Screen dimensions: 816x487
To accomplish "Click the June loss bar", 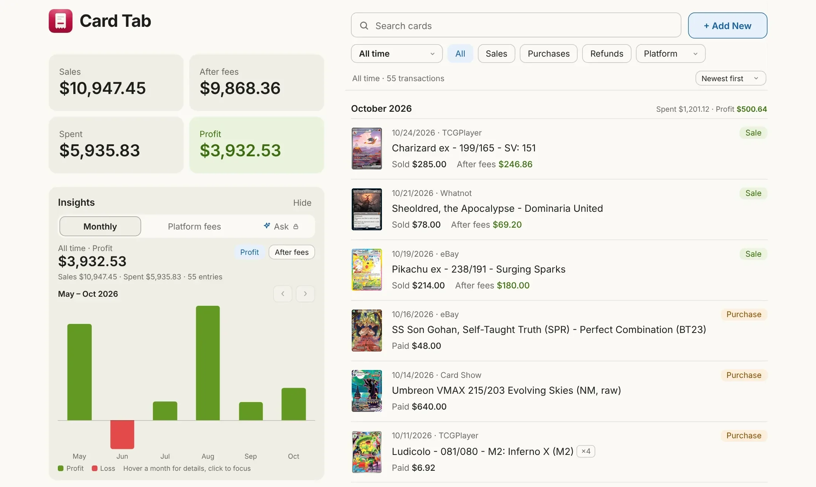I will coord(122,435).
